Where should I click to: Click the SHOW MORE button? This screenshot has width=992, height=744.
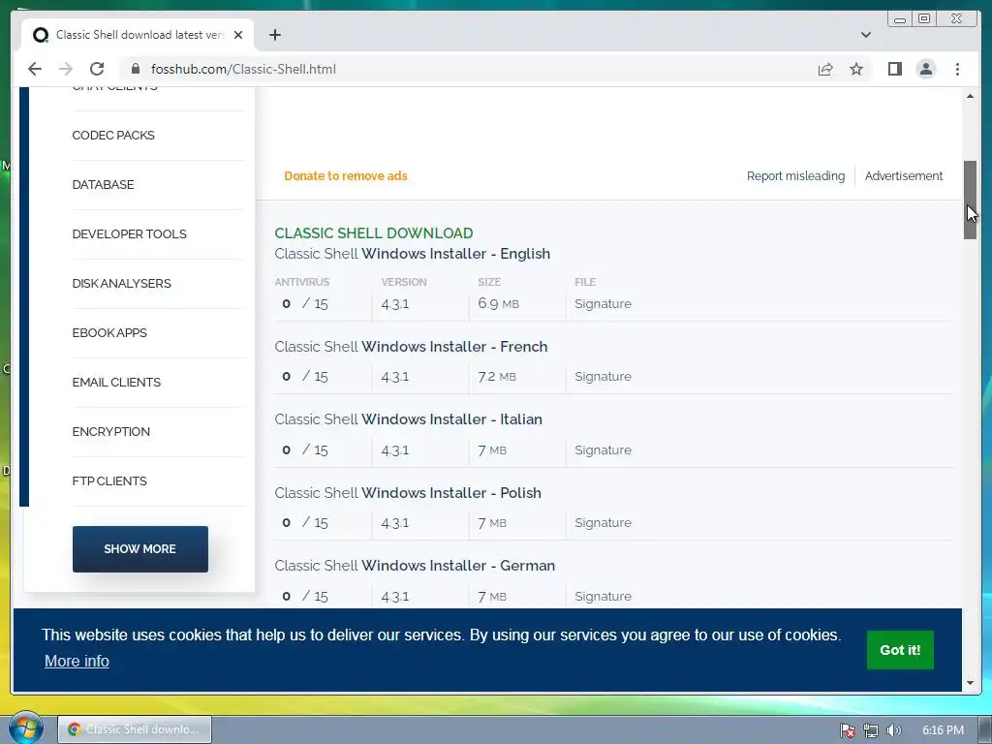(139, 548)
